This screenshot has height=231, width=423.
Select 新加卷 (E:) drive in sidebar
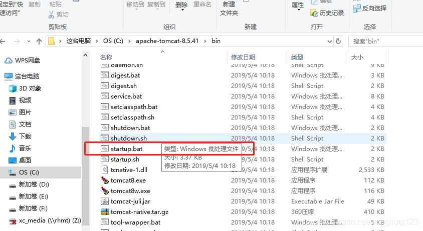pos(29,196)
